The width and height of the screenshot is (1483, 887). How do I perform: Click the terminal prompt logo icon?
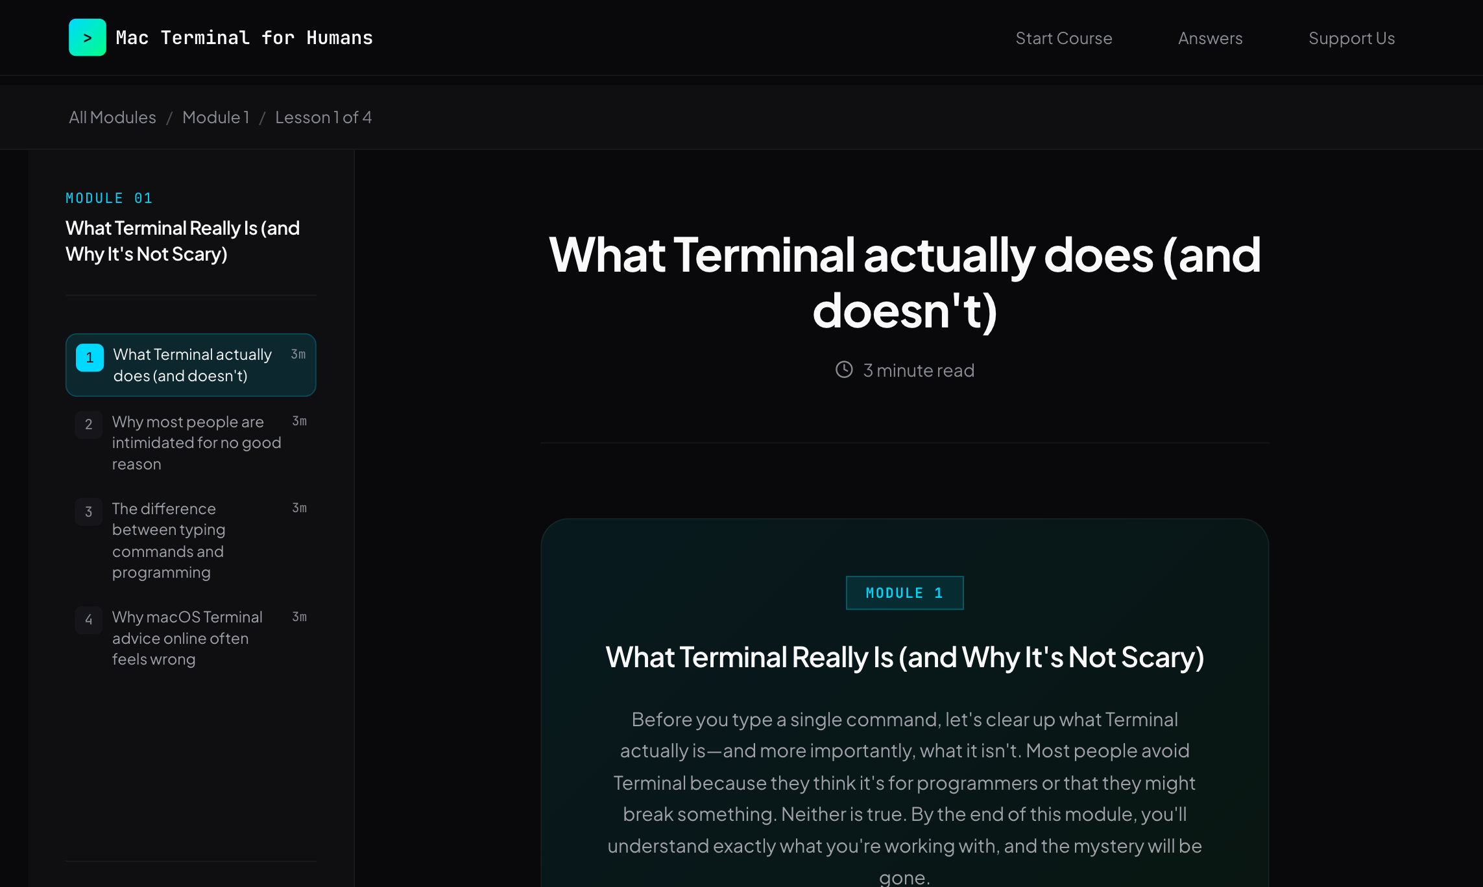click(87, 37)
